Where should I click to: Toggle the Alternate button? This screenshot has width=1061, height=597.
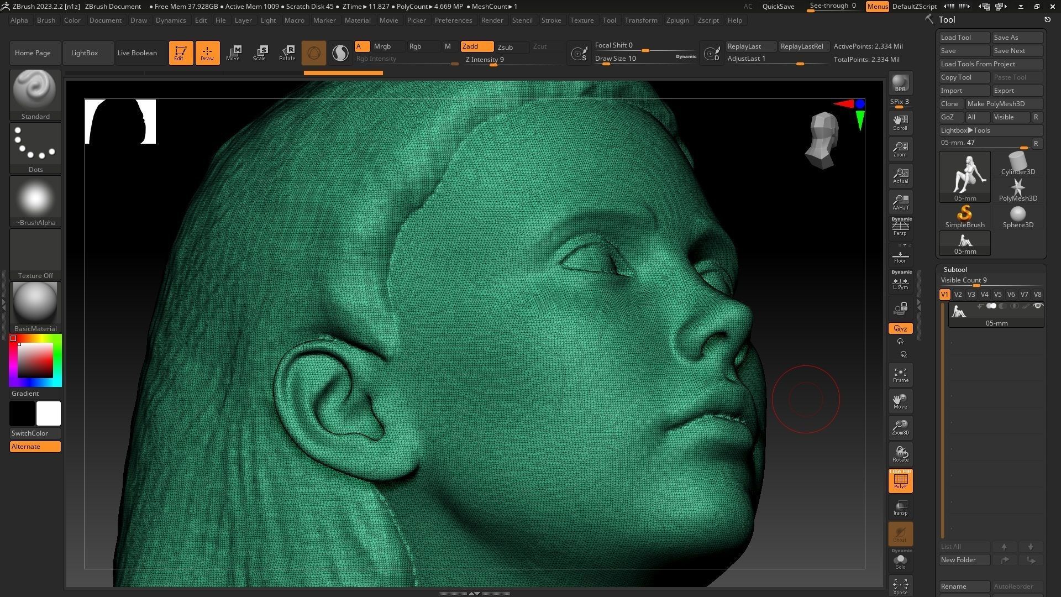pos(35,447)
